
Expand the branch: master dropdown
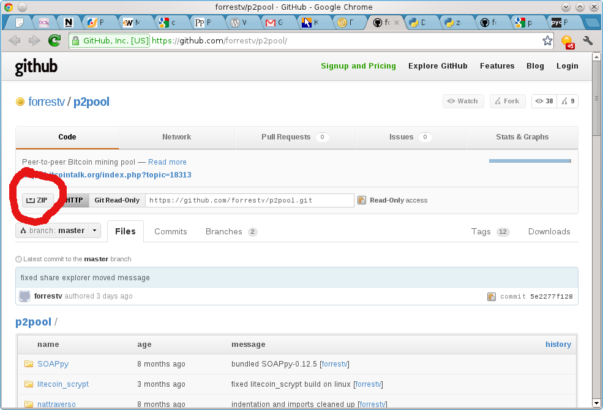(x=58, y=231)
